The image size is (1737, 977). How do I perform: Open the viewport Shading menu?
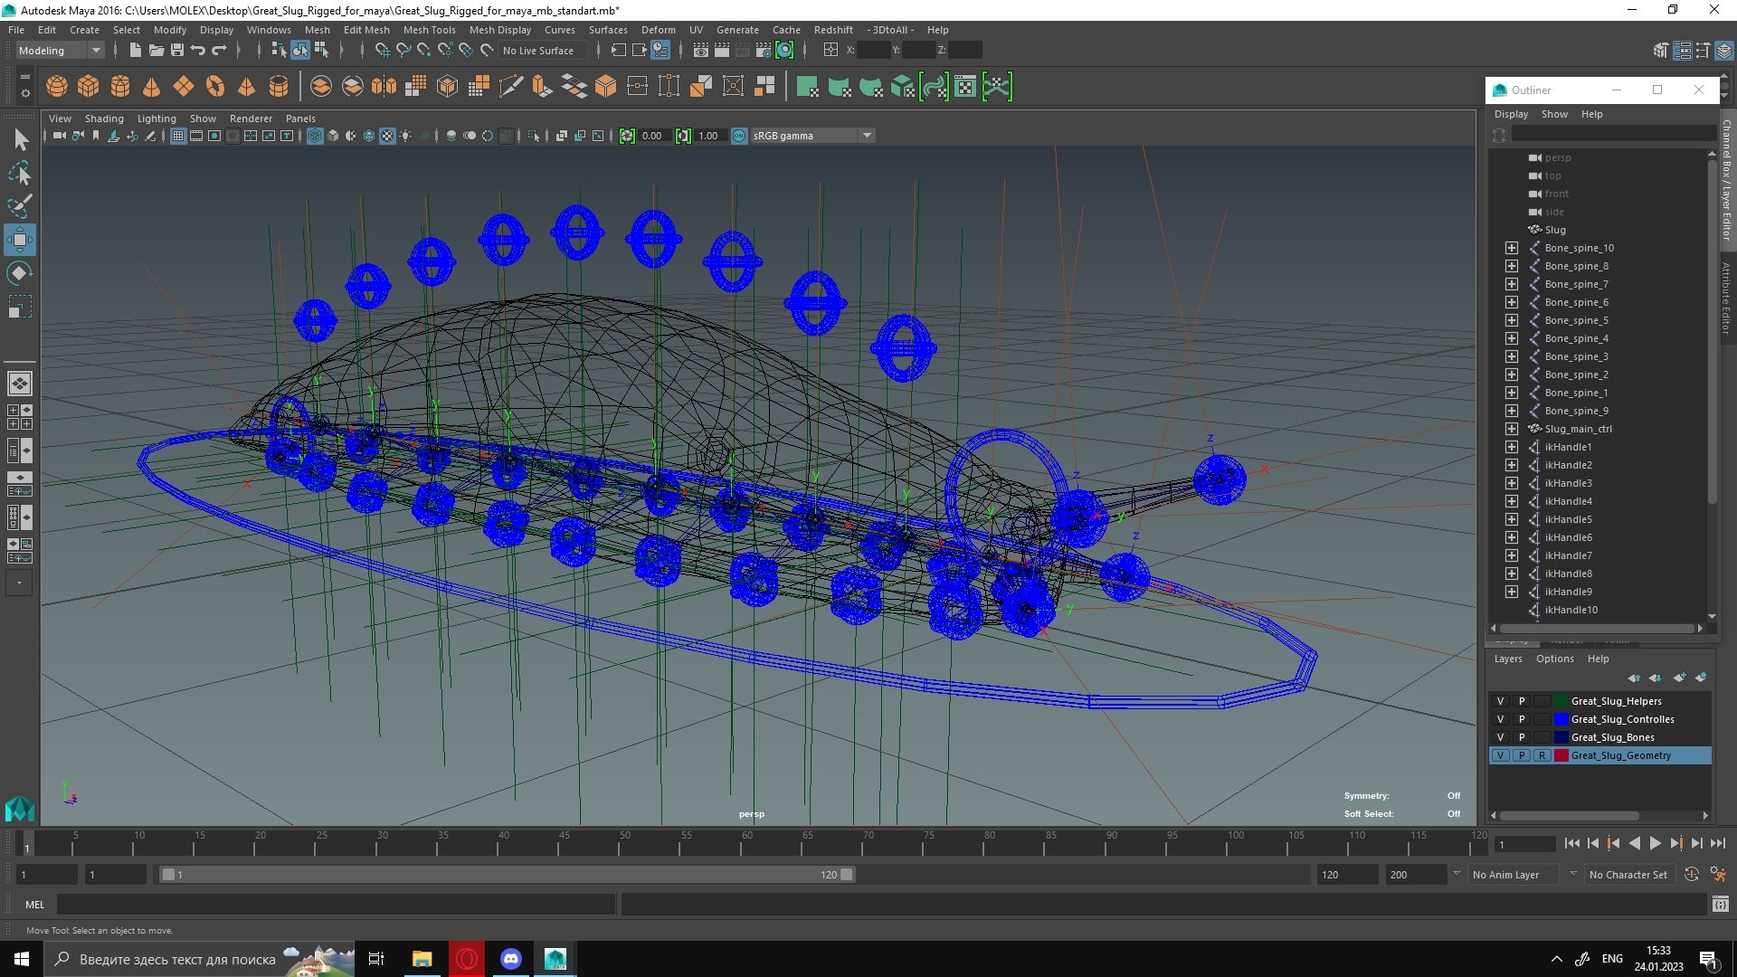(x=104, y=119)
